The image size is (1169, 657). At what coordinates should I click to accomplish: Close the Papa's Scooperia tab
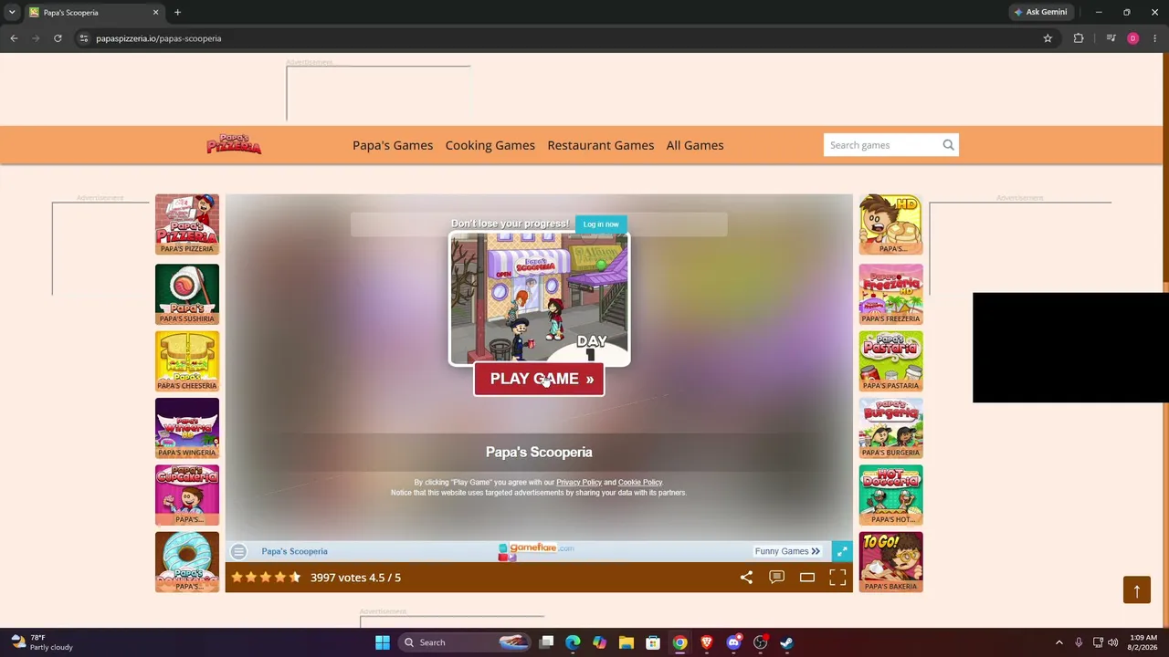[x=155, y=12]
